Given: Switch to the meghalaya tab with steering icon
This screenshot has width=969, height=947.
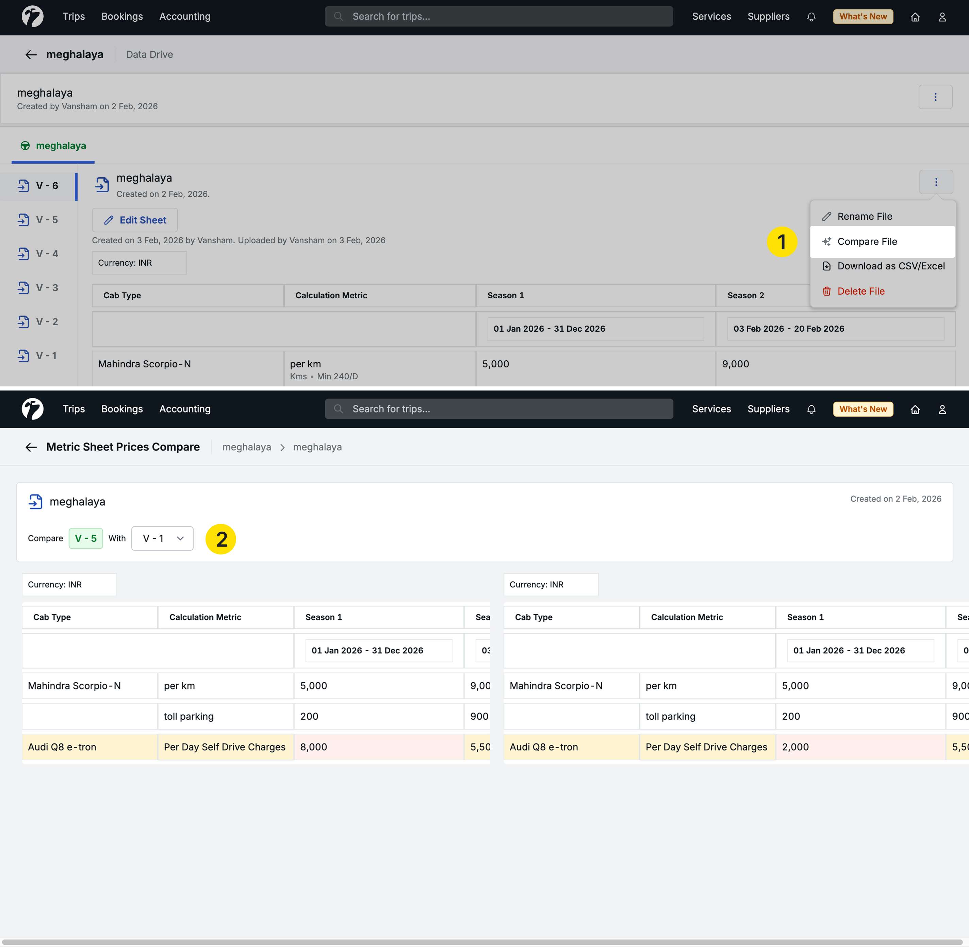Looking at the screenshot, I should click(53, 146).
